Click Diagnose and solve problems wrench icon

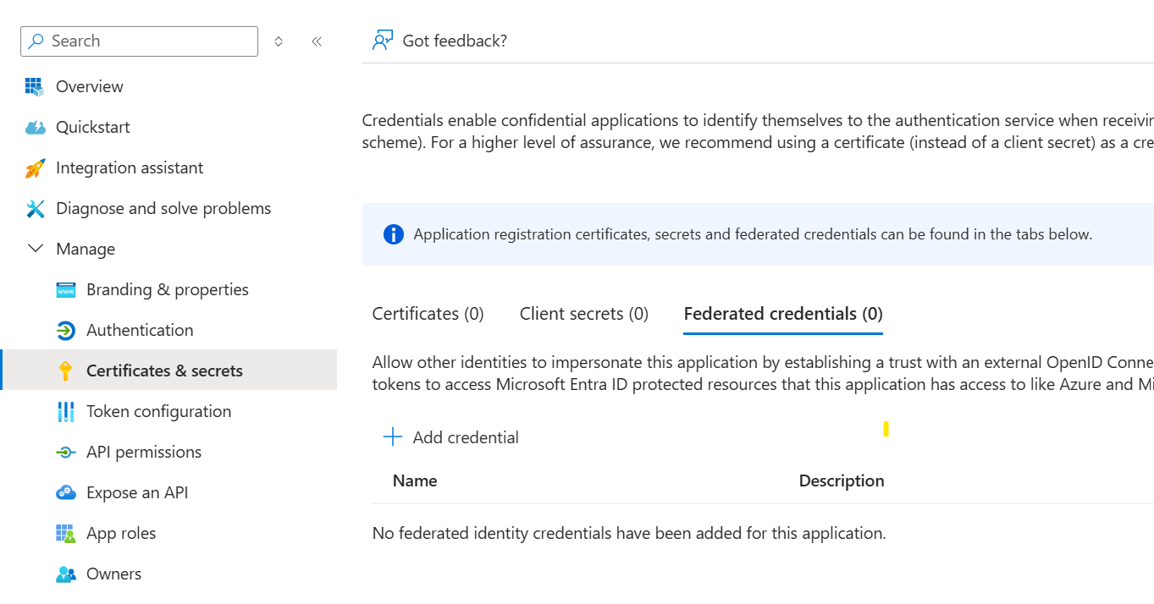click(x=34, y=208)
